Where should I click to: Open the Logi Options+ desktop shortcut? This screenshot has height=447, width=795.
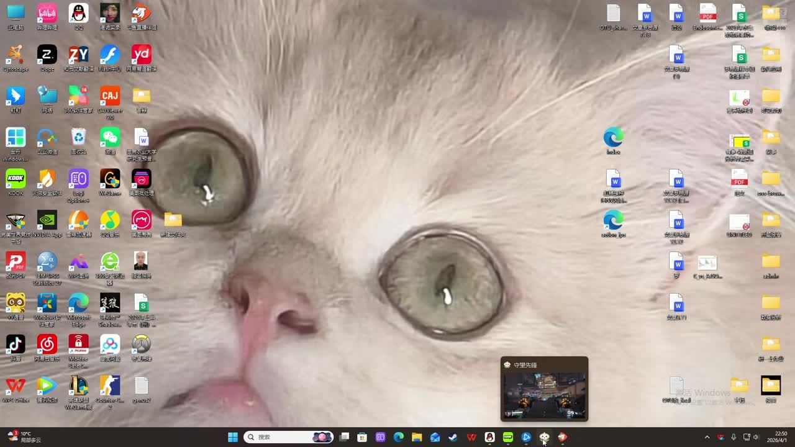[x=78, y=179]
